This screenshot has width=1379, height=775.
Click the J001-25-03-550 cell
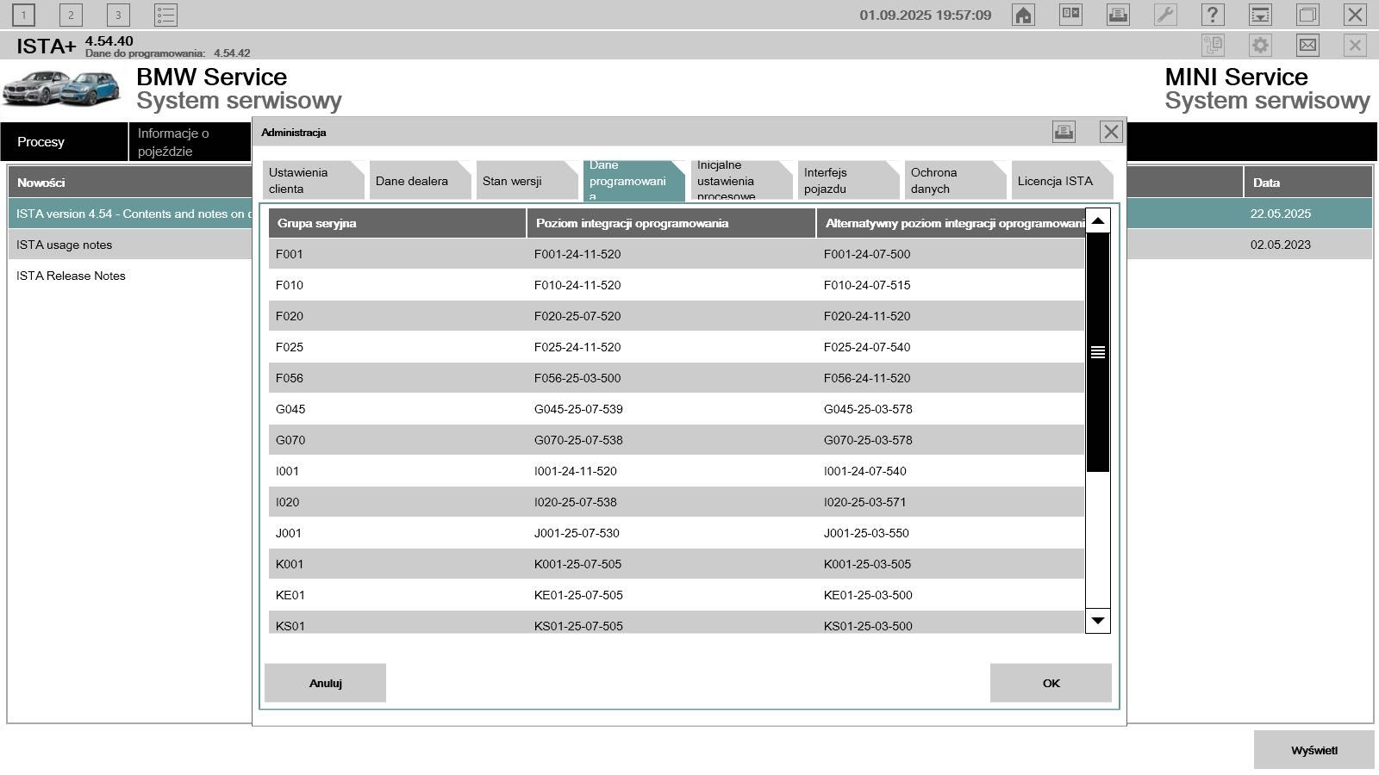pyautogui.click(x=866, y=533)
